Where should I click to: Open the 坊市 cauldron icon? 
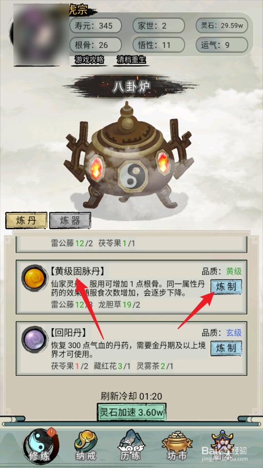tap(177, 445)
